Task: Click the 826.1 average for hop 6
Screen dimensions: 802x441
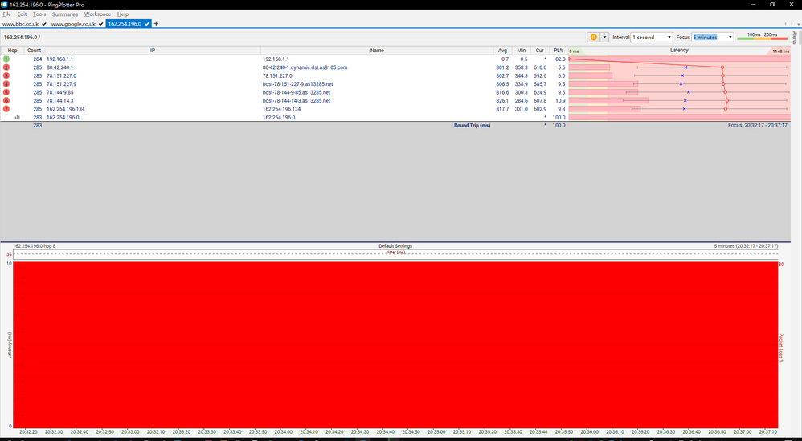Action: click(x=502, y=100)
